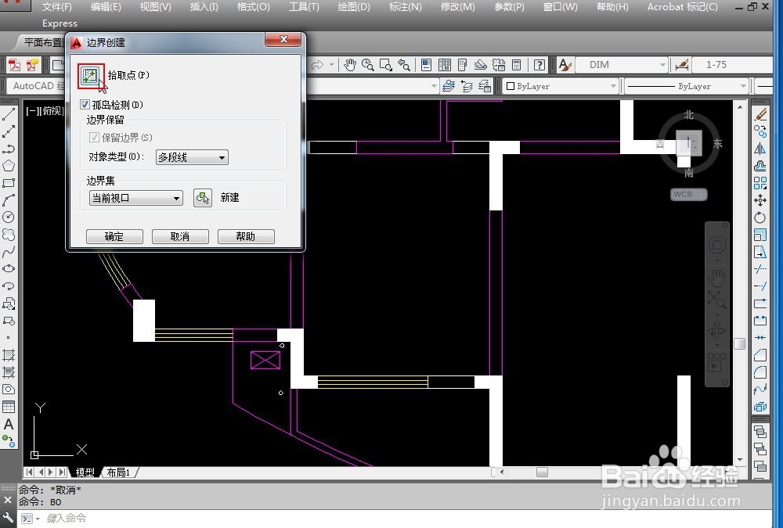Open the WCS coordinate system dropdown
This screenshot has height=528, width=783.
688,194
